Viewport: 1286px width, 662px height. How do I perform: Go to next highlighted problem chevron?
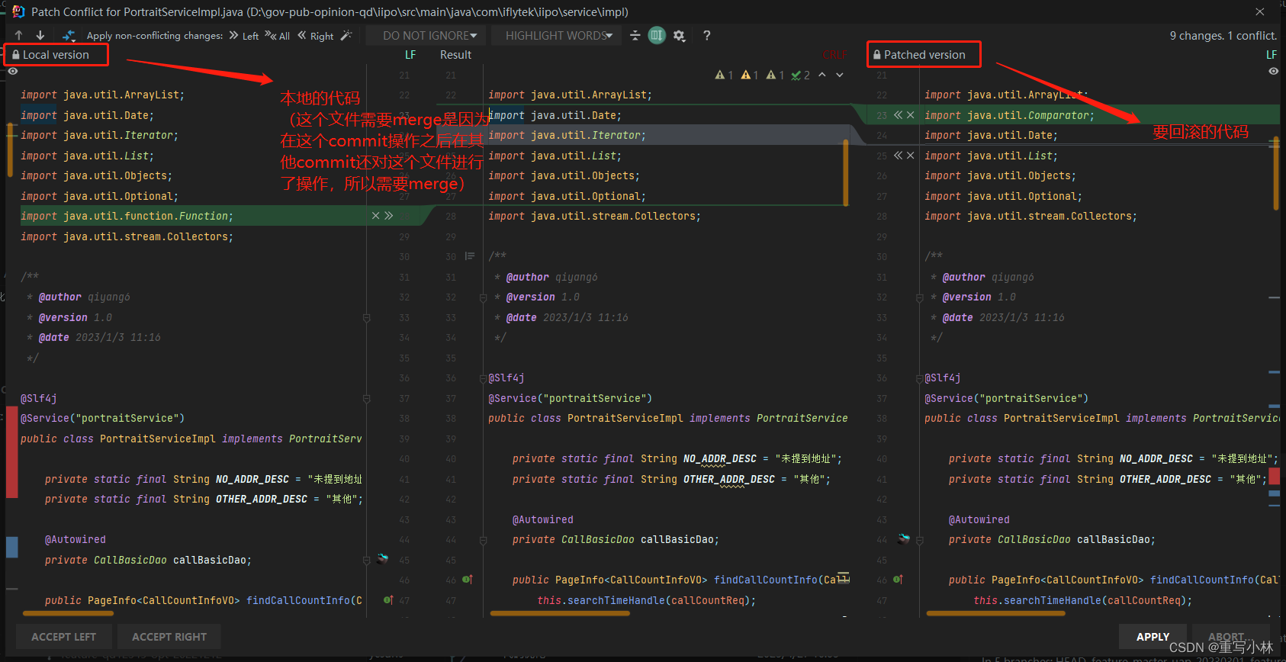840,75
